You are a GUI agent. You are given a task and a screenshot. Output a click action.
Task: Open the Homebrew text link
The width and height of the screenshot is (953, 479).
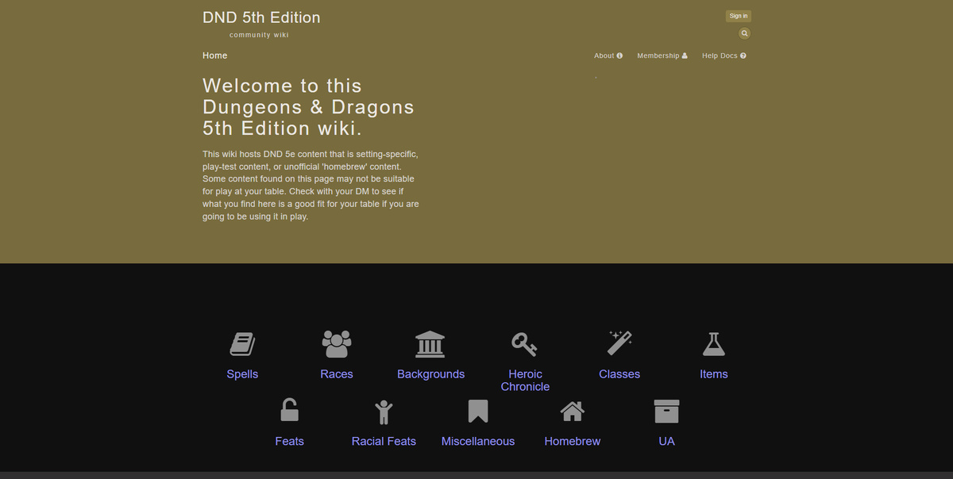pos(573,442)
